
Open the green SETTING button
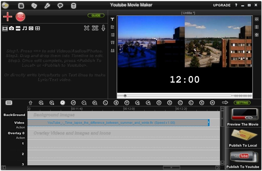coord(242,103)
